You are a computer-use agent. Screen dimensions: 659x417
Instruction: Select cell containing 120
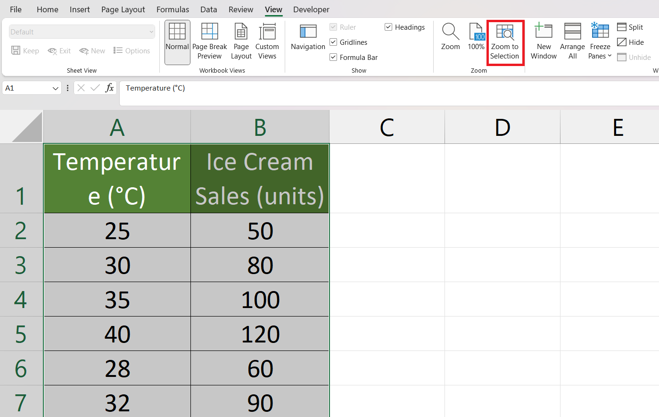[260, 334]
